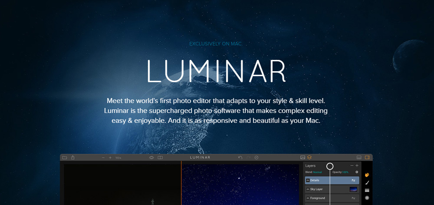
Task: Click the 100% zoom level value
Action: [x=118, y=158]
